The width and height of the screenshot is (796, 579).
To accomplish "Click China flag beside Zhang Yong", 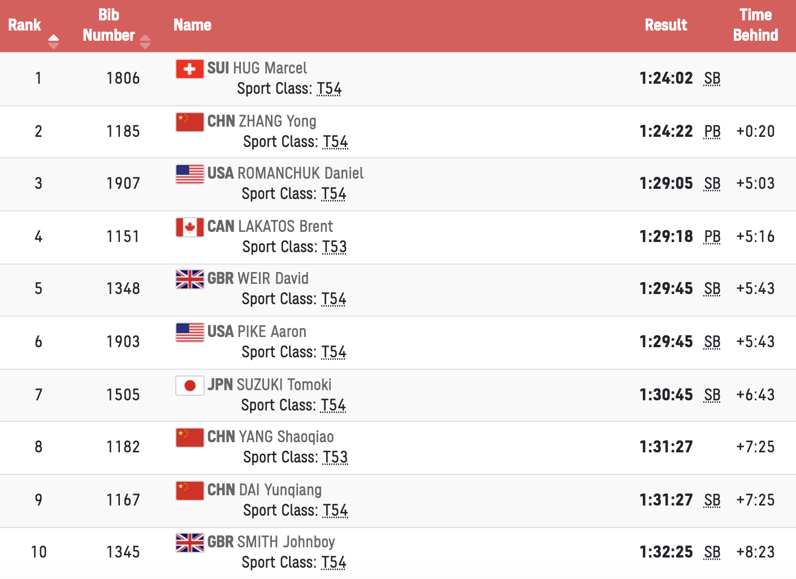I will [x=189, y=122].
